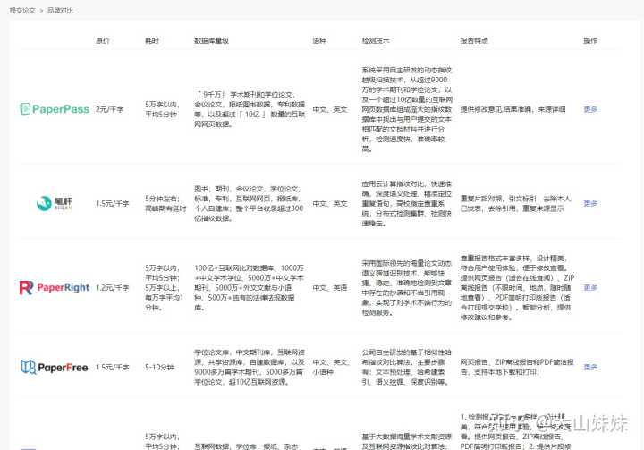The width and height of the screenshot is (644, 450).
Task: Open 更多 link in PaperRight row
Action: [x=590, y=288]
